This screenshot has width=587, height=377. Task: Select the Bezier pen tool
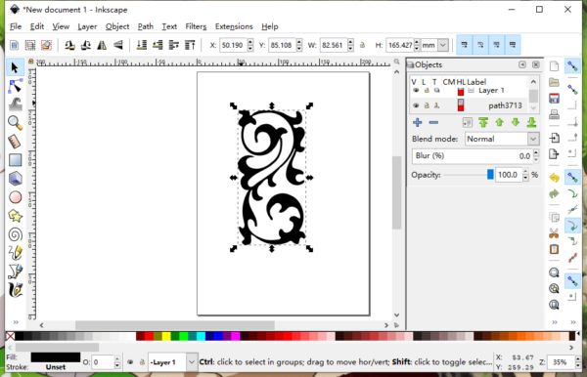[15, 272]
